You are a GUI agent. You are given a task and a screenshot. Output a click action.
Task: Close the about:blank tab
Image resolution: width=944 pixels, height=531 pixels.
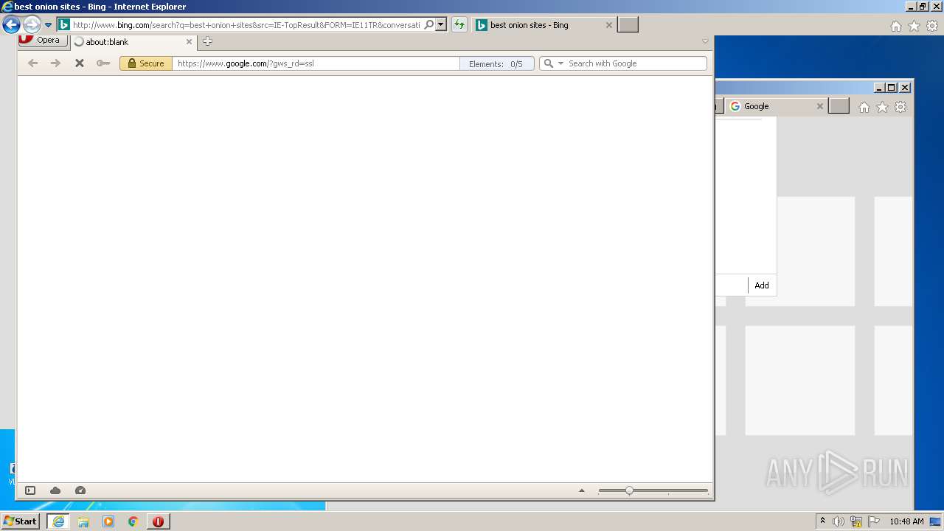189,42
